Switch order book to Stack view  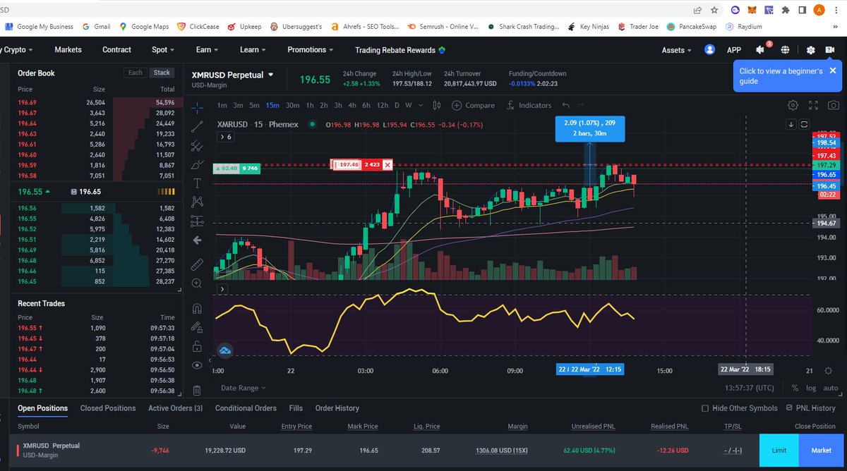tap(162, 73)
